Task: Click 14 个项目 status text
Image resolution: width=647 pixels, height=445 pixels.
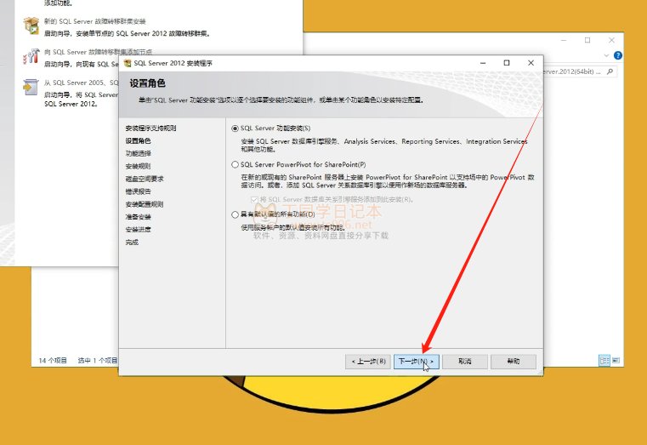Action: 53,361
